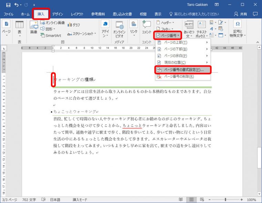Insert a picture with 画像 button
Viewport: 262px width, 203px height.
click(34, 27)
